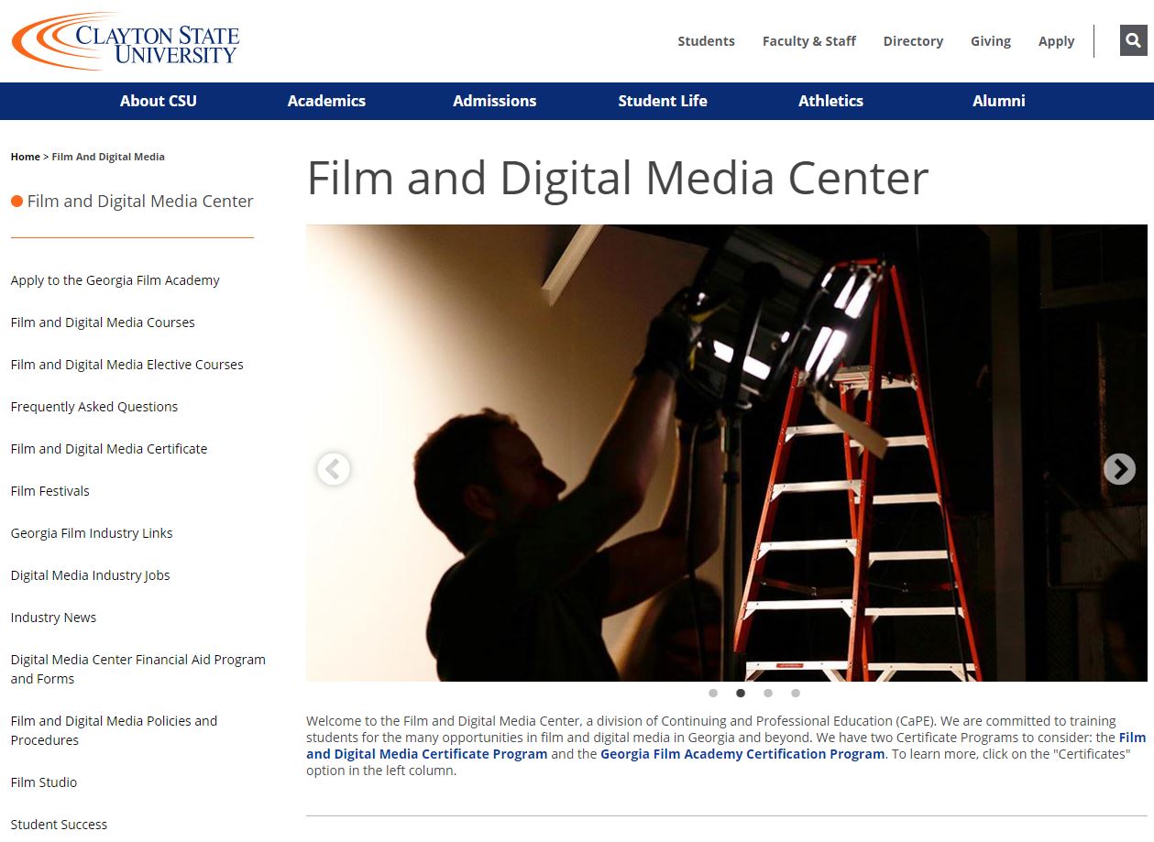Screen dimensions: 1154x842
Task: Open the site search magnifier icon
Action: tap(1134, 40)
